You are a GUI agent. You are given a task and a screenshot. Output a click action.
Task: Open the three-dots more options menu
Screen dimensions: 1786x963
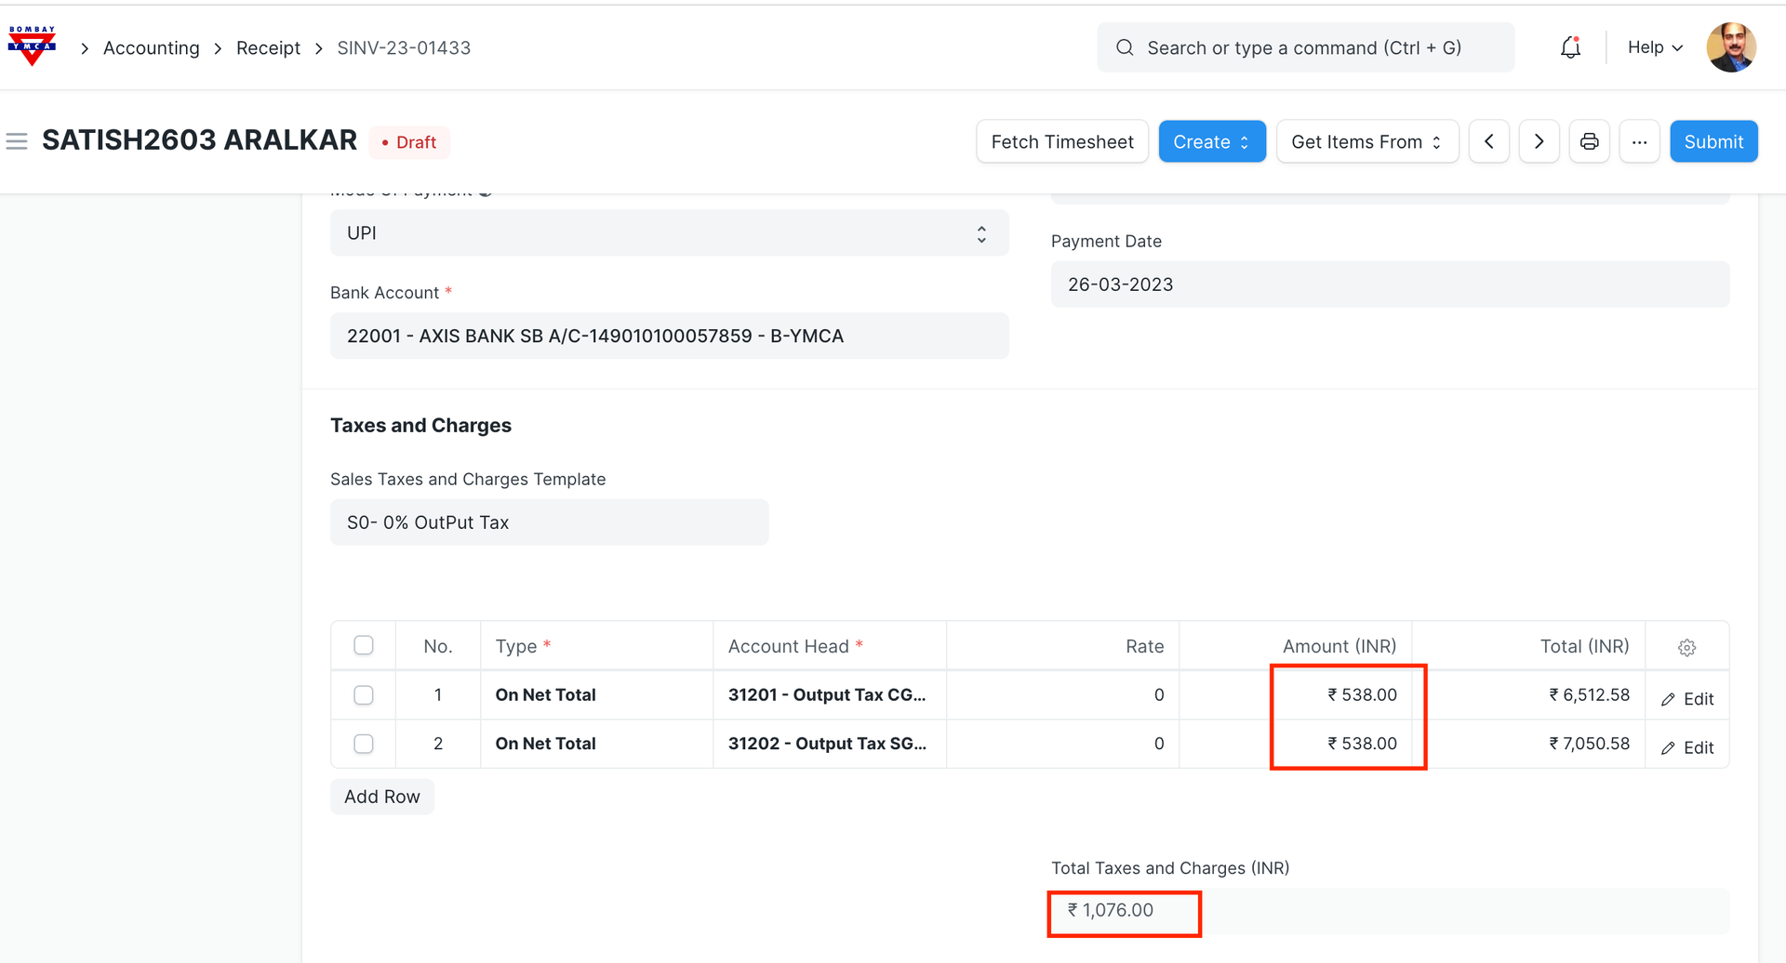(x=1639, y=141)
